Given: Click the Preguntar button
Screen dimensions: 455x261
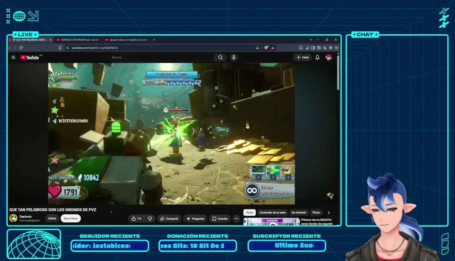Looking at the screenshot, I should tap(195, 219).
